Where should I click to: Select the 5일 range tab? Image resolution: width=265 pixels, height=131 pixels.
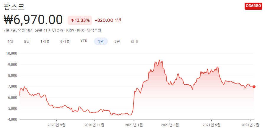pyautogui.click(x=27, y=41)
